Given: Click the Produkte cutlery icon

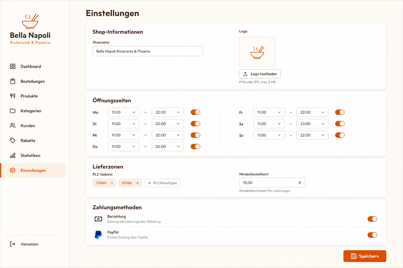Looking at the screenshot, I should point(13,96).
